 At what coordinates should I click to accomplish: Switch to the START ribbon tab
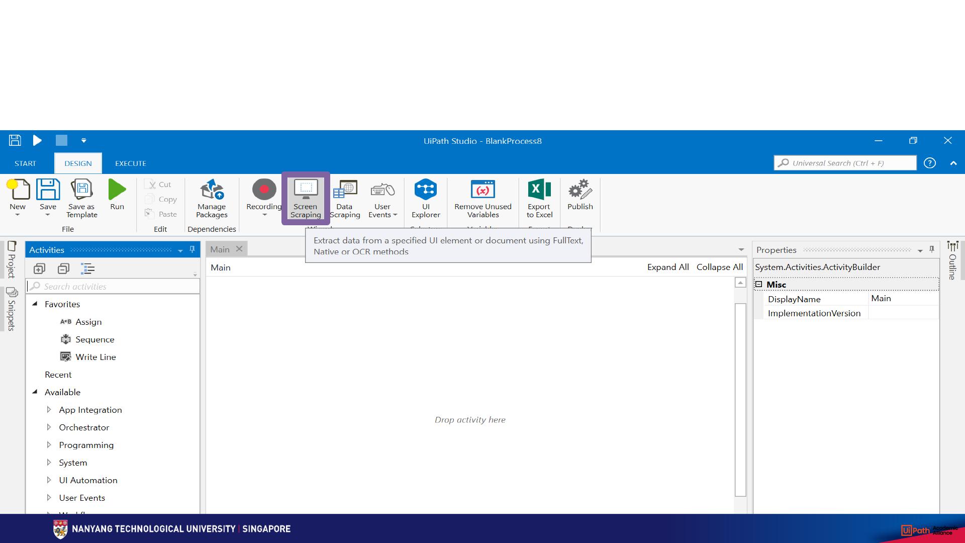[25, 163]
